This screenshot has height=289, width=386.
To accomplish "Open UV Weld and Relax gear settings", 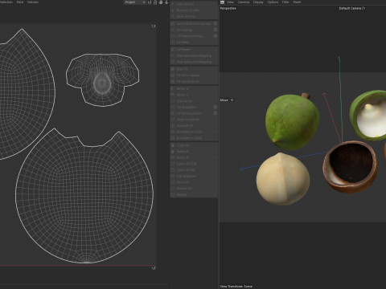I will click(216, 36).
